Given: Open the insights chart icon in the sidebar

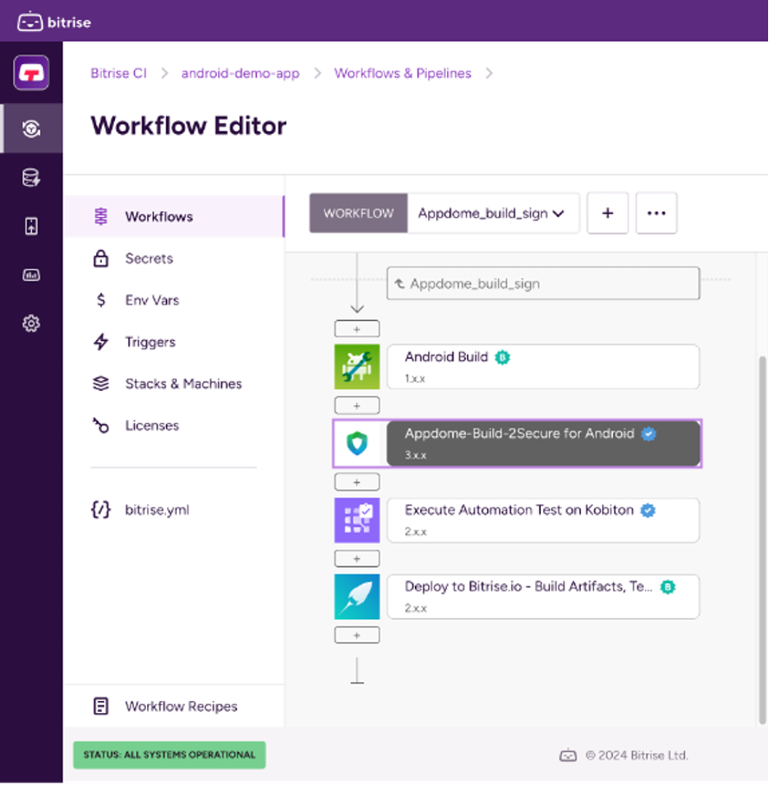Looking at the screenshot, I should 30,275.
